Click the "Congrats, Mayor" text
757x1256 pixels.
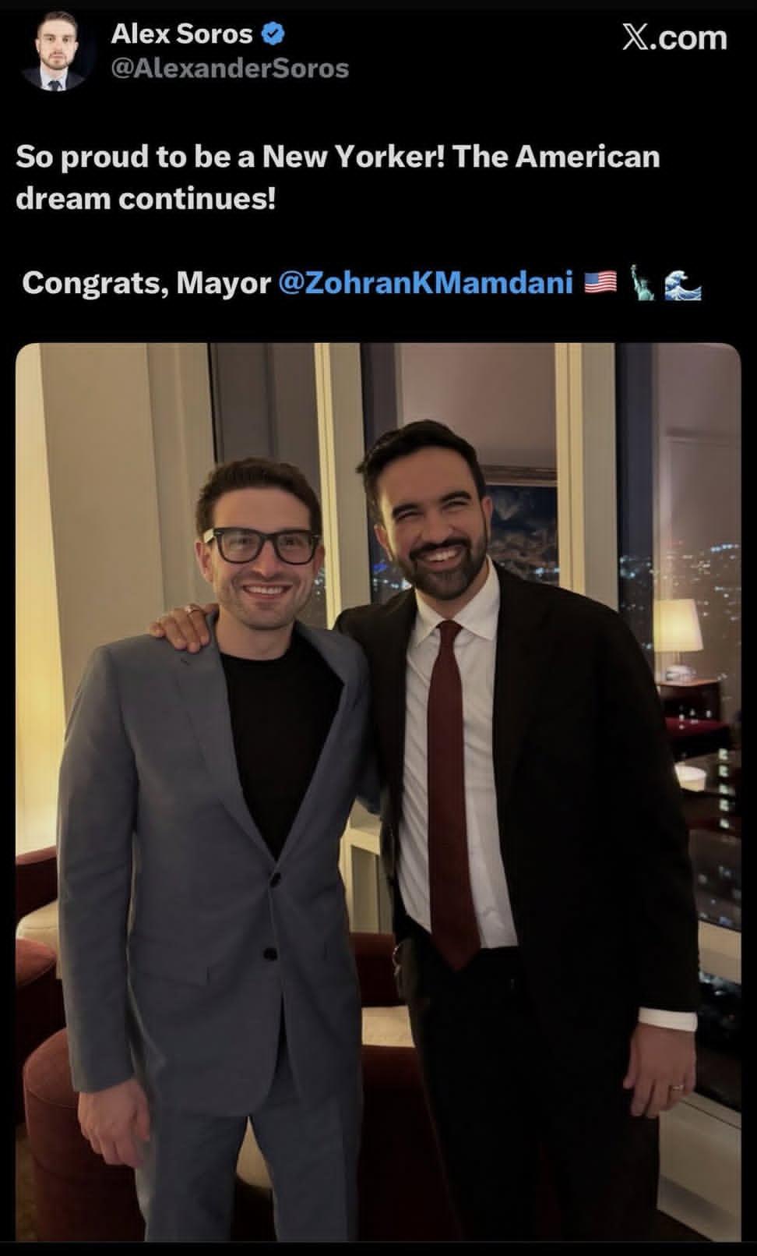[146, 282]
